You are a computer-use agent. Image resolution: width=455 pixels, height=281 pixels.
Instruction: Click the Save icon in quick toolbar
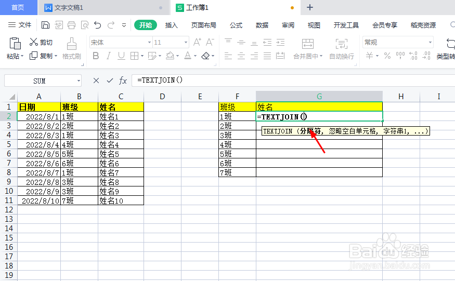pos(45,25)
